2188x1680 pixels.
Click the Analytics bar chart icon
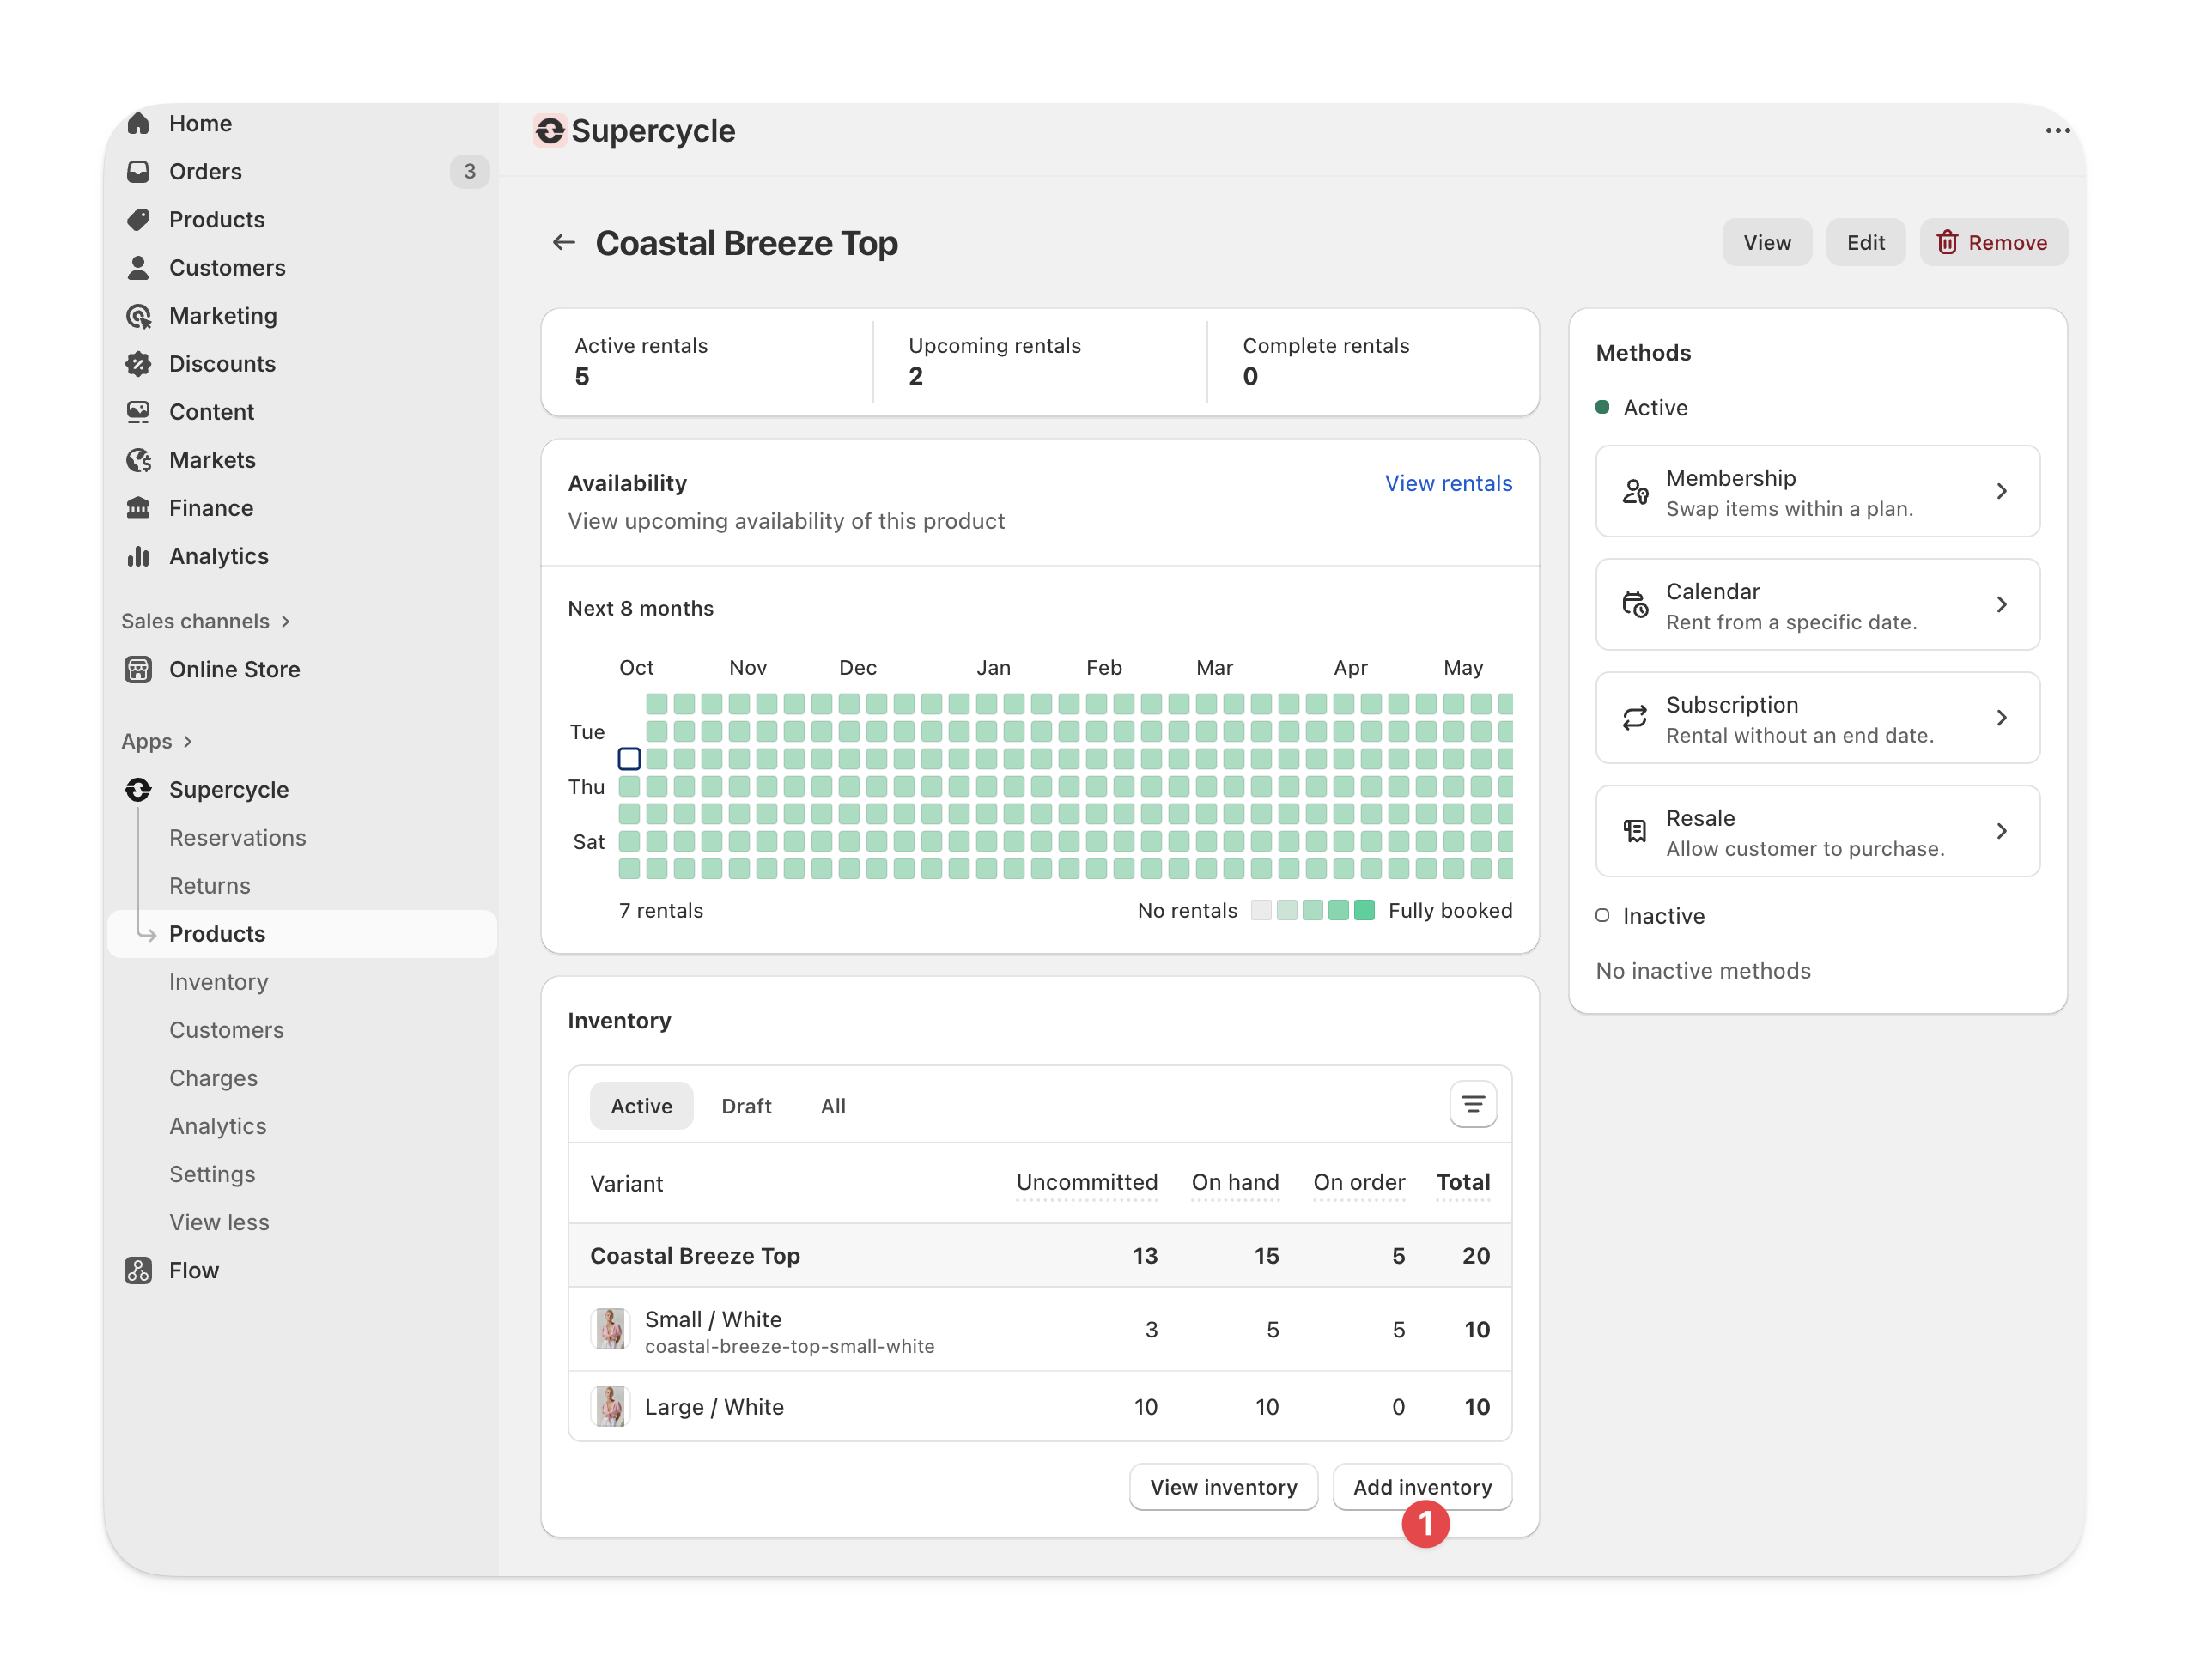(138, 556)
